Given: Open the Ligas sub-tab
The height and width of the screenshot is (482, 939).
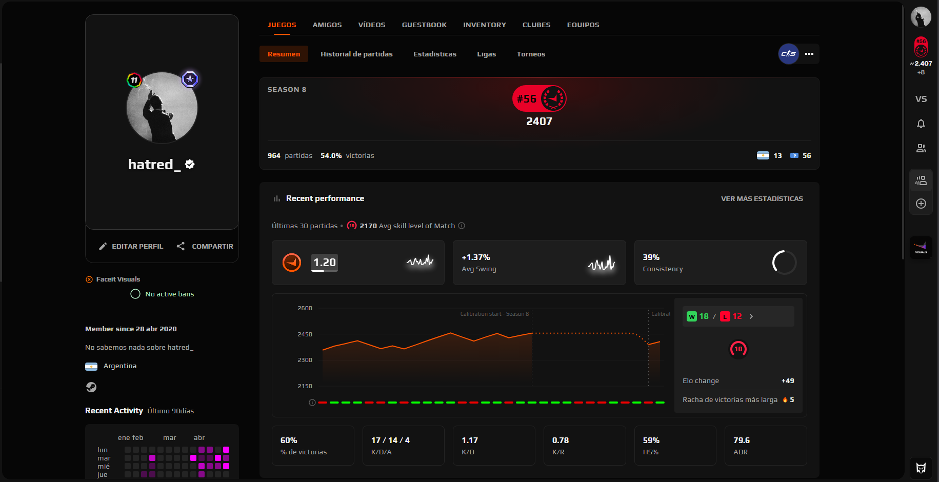Looking at the screenshot, I should pyautogui.click(x=486, y=54).
